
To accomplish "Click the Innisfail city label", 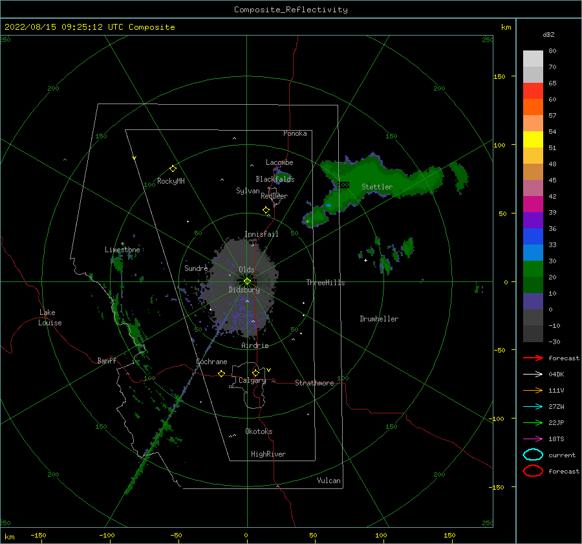I will pos(261,234).
